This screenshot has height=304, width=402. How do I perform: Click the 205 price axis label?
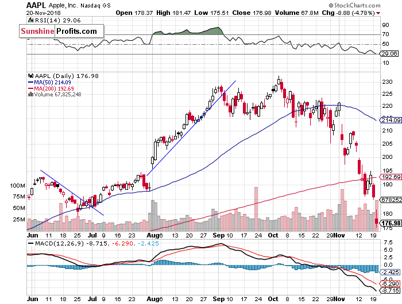tap(387, 143)
